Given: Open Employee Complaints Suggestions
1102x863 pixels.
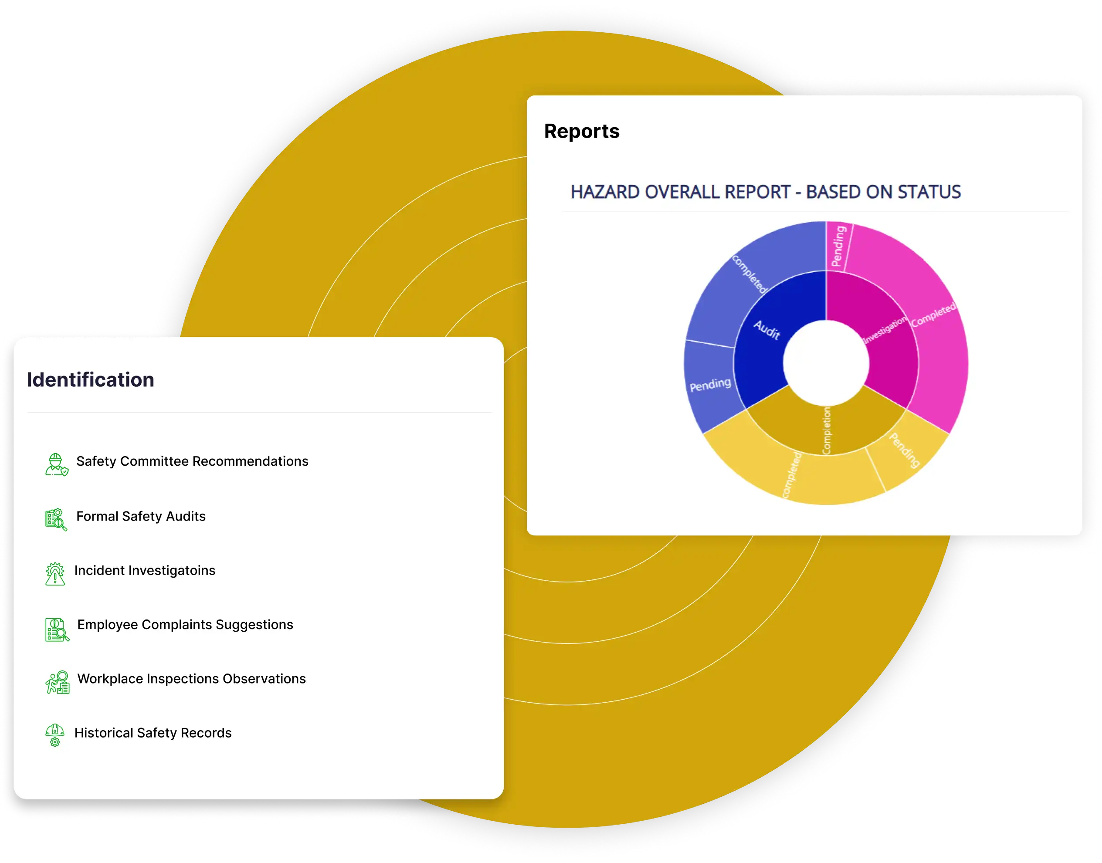Looking at the screenshot, I should (x=185, y=625).
